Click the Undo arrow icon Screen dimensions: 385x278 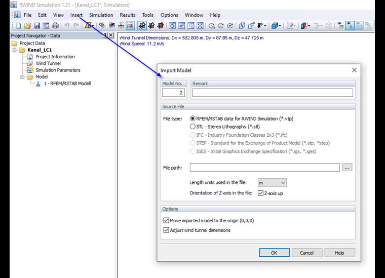(67, 25)
